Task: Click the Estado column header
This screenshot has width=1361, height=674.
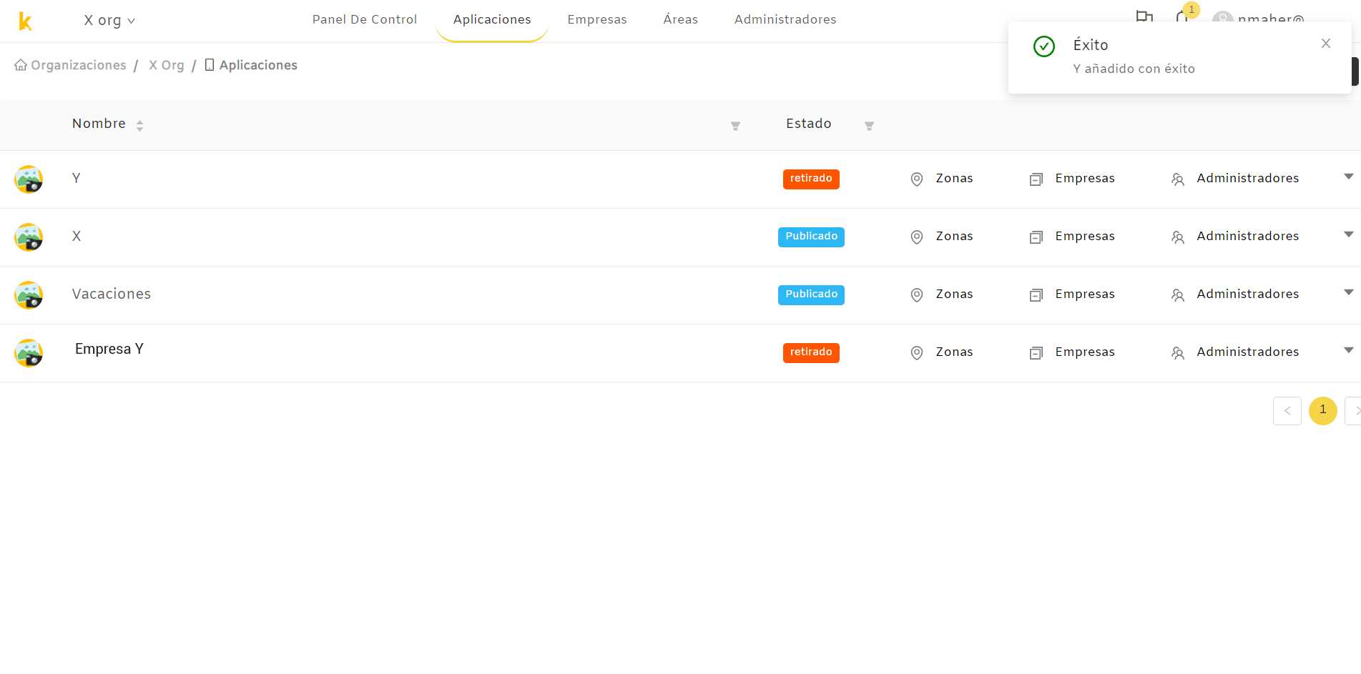Action: coord(809,124)
